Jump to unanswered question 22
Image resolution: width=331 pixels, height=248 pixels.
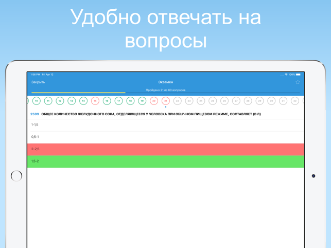coord(178,101)
